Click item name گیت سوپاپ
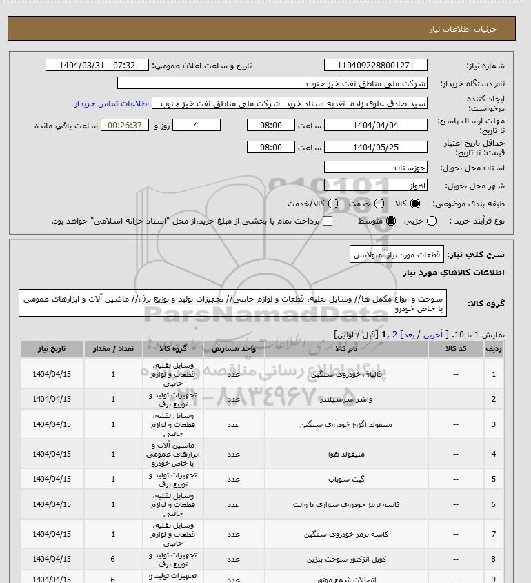Viewport: 531px width, 583px height. (346, 480)
